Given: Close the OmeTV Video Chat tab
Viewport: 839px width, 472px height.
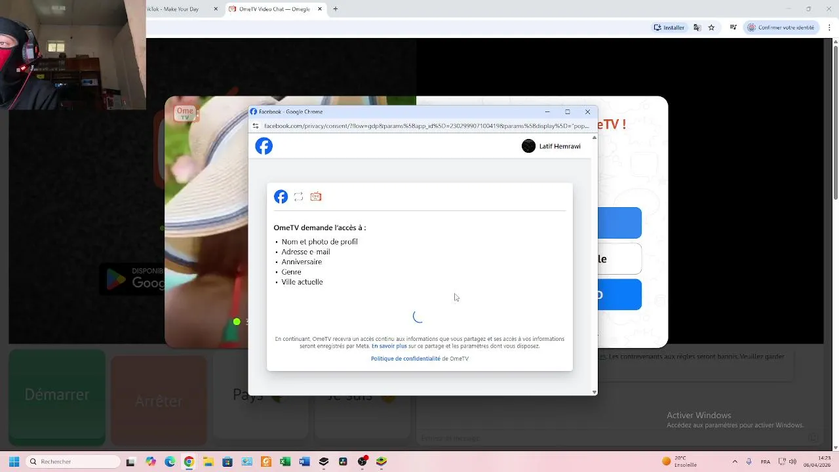Looking at the screenshot, I should pyautogui.click(x=320, y=9).
